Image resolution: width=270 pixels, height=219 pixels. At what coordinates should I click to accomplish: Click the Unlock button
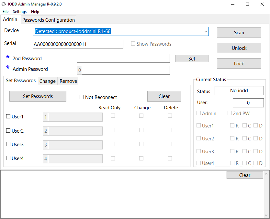tap(239, 48)
